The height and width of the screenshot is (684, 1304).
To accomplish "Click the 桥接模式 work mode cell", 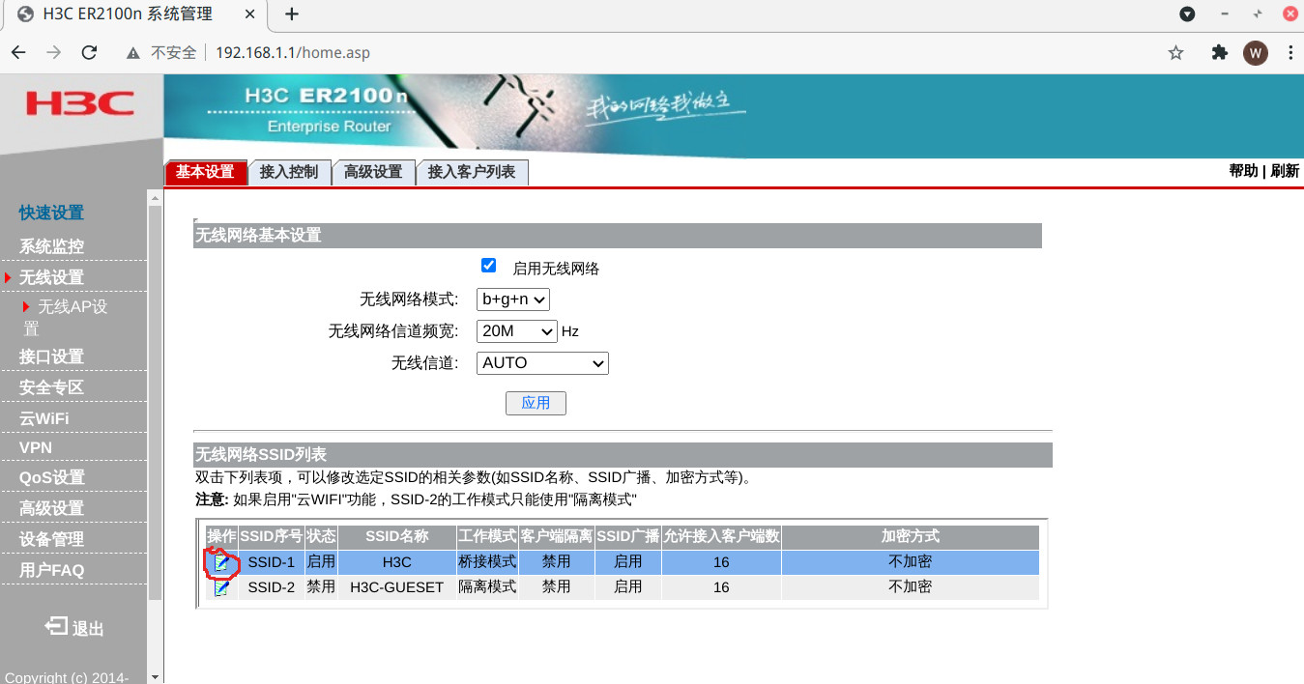I will pyautogui.click(x=487, y=562).
